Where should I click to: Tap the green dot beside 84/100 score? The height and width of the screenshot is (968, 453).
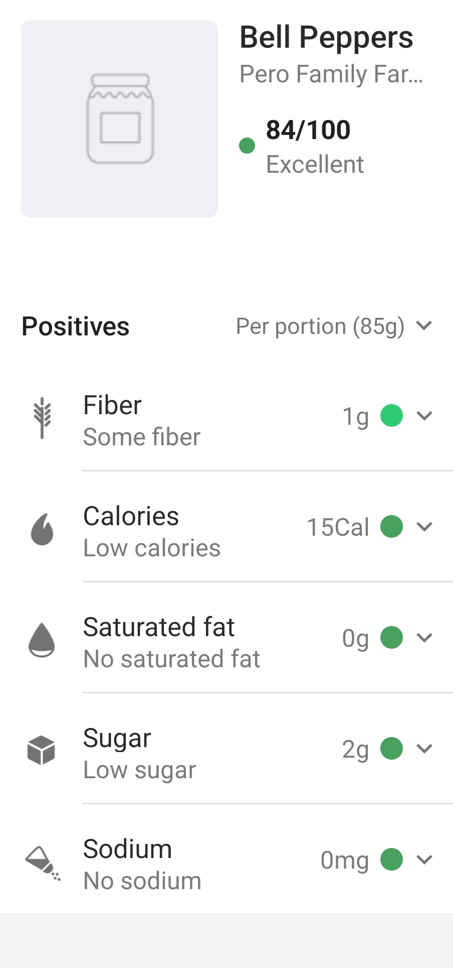click(247, 146)
